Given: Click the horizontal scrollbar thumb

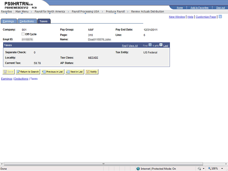Looking at the screenshot, I should point(103,164).
